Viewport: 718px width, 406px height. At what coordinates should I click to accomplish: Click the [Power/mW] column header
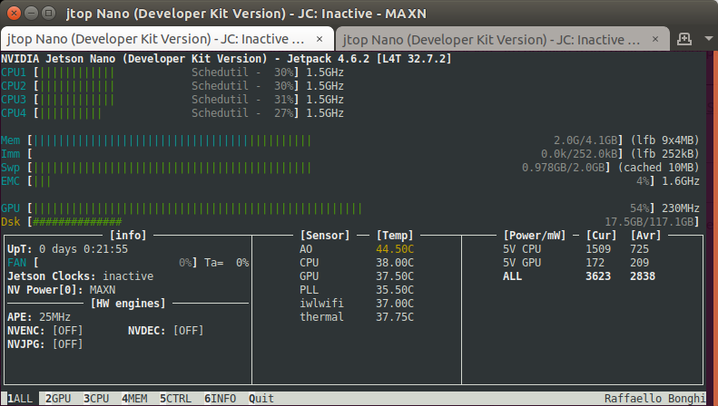pyautogui.click(x=535, y=236)
